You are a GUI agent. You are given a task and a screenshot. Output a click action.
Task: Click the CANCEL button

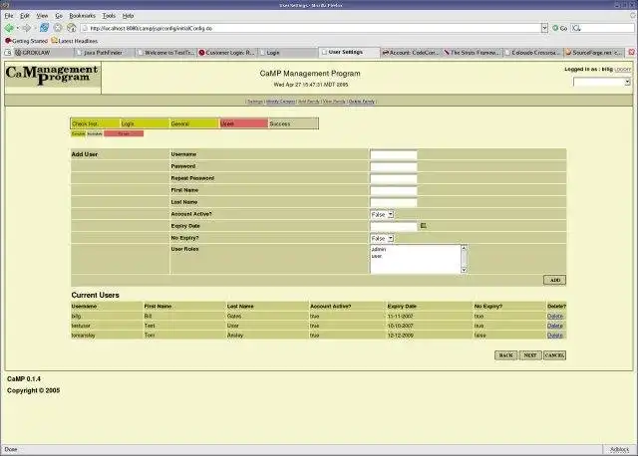pos(554,355)
